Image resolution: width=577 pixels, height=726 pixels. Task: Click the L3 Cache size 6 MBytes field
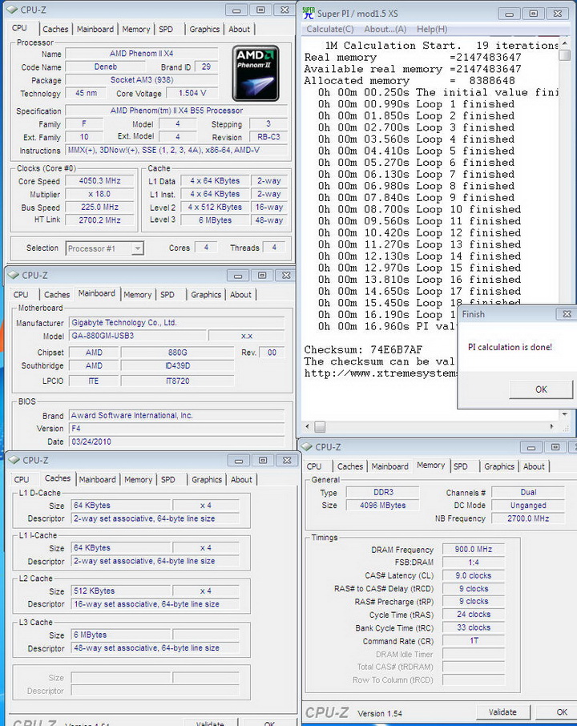tap(122, 635)
